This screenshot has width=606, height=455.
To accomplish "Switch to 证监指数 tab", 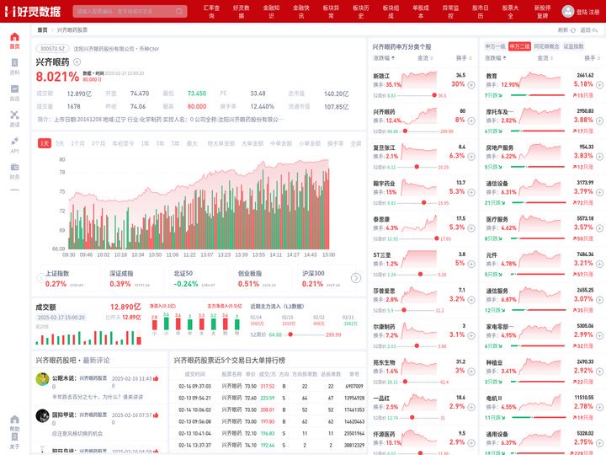I will click(573, 46).
